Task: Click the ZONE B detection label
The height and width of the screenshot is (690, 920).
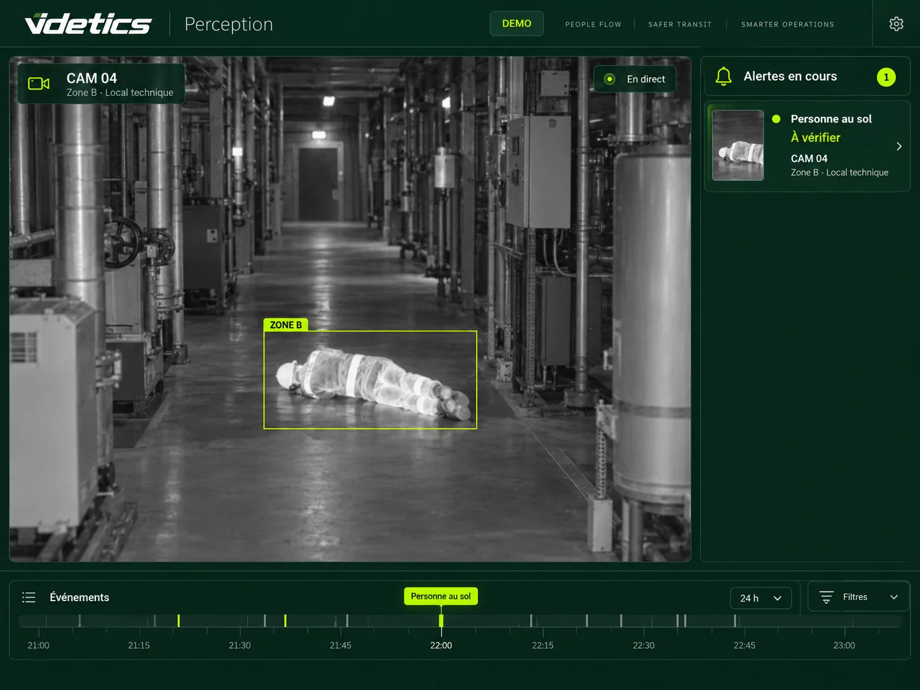Action: tap(286, 325)
